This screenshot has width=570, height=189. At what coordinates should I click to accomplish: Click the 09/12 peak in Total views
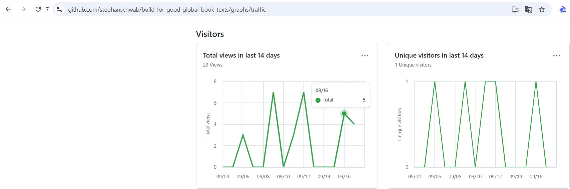click(304, 93)
